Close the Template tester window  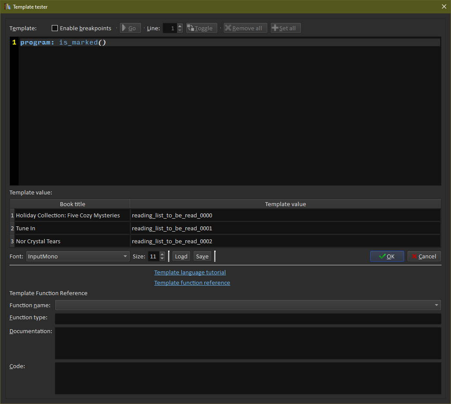pos(444,6)
